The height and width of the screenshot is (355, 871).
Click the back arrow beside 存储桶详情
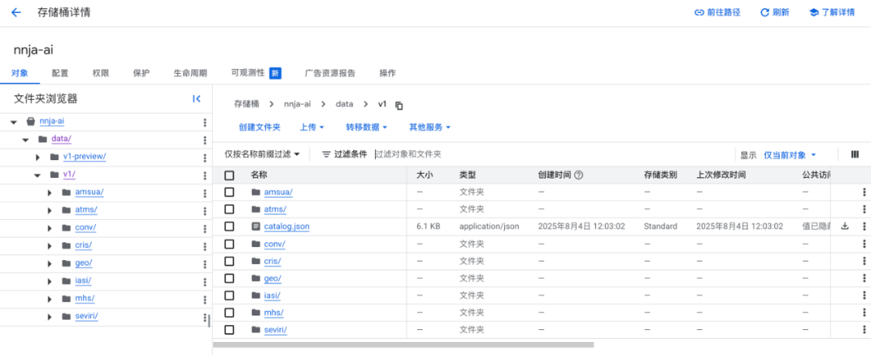pyautogui.click(x=16, y=13)
